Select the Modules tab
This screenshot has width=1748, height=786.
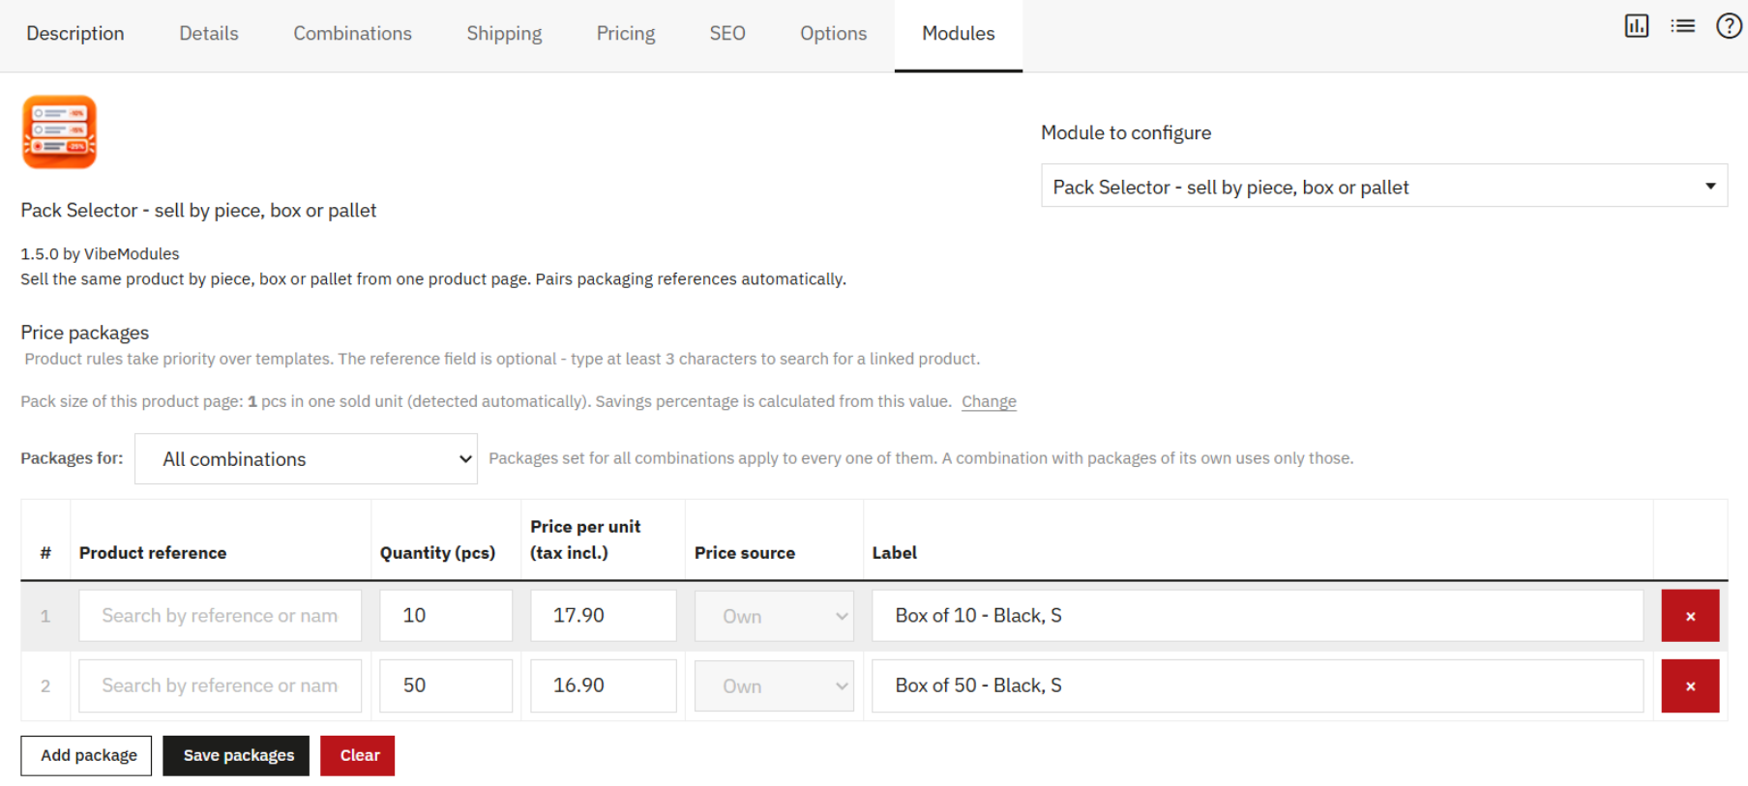pos(959,34)
